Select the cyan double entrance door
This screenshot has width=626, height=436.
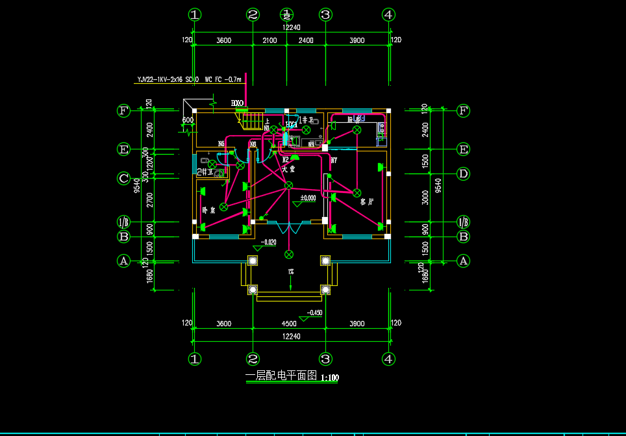pyautogui.click(x=289, y=227)
